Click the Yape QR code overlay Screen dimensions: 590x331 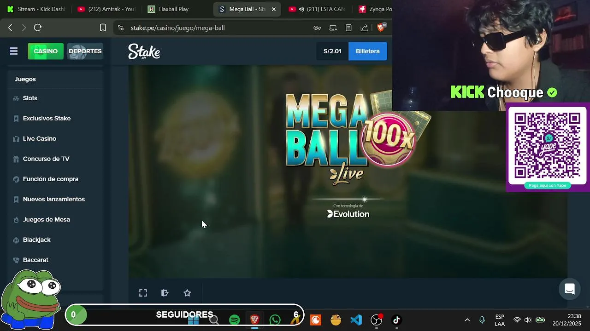(x=547, y=145)
